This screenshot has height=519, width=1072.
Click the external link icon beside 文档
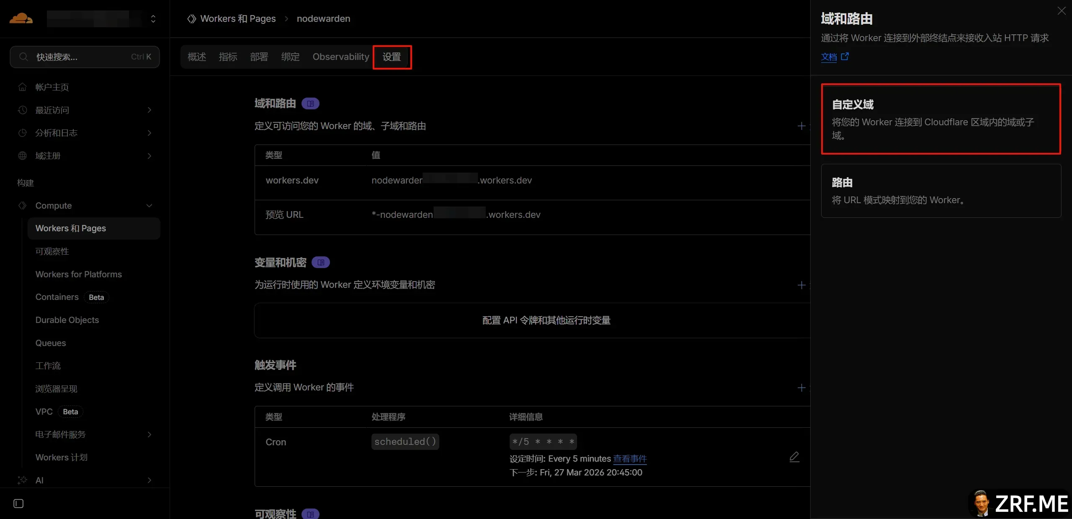[845, 57]
